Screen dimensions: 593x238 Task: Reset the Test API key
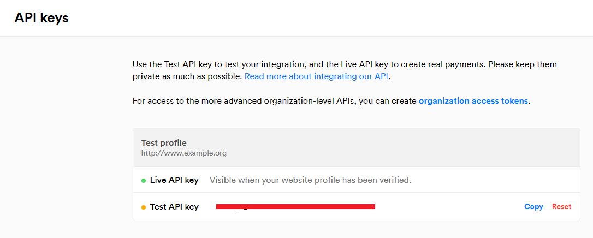tap(561, 206)
